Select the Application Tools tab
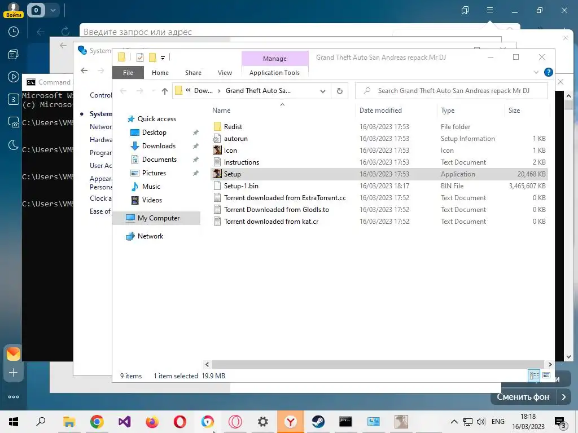 [x=274, y=73]
